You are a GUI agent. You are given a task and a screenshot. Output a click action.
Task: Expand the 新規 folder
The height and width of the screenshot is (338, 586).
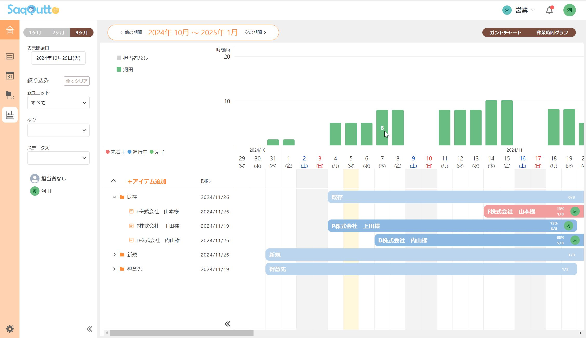(114, 255)
